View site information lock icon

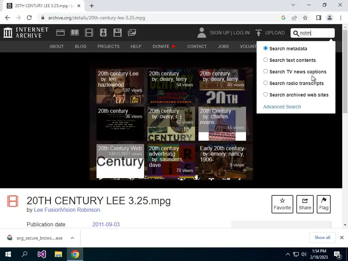[43, 18]
